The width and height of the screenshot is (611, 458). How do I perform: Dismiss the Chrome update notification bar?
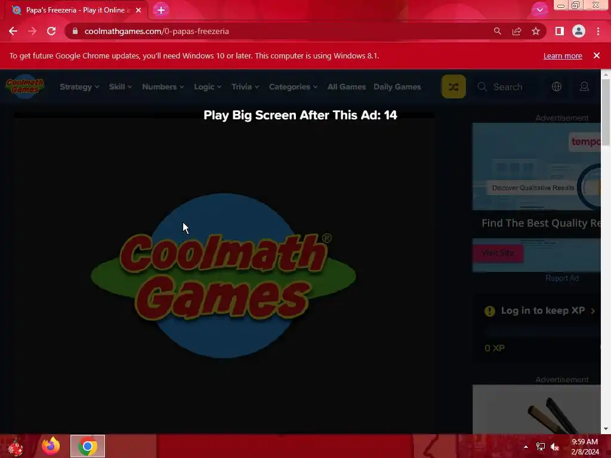(x=597, y=55)
